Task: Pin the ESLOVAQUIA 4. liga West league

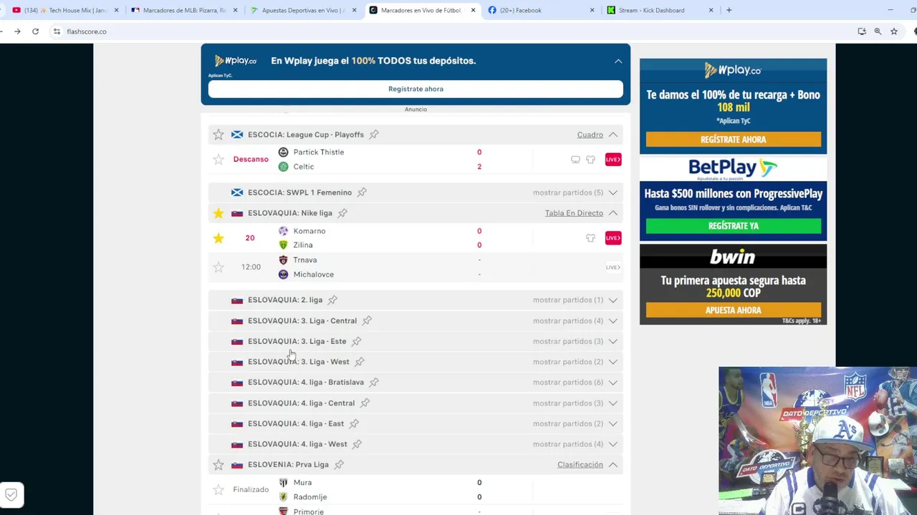Action: click(x=357, y=444)
